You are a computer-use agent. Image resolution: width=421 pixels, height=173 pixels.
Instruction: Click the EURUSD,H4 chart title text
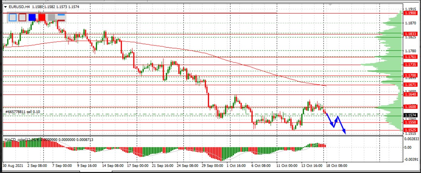pos(19,6)
